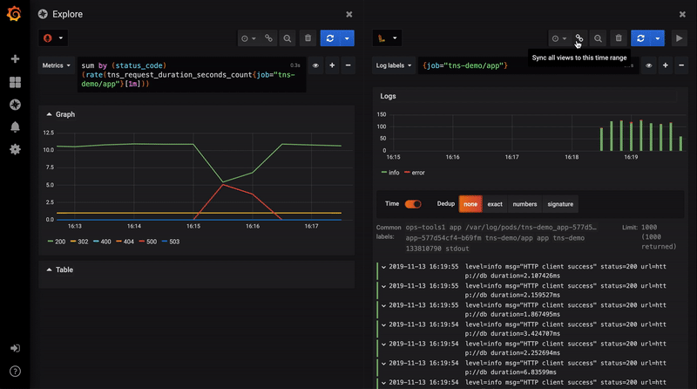The height and width of the screenshot is (389, 697).
Task: Toggle visibility of the Loki query row
Action: (x=648, y=65)
